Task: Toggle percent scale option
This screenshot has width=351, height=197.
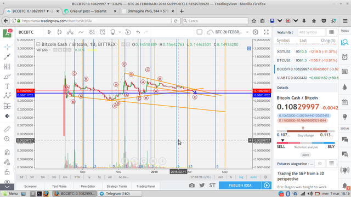Action: (230, 177)
